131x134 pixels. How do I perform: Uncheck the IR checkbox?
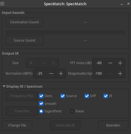(106, 96)
